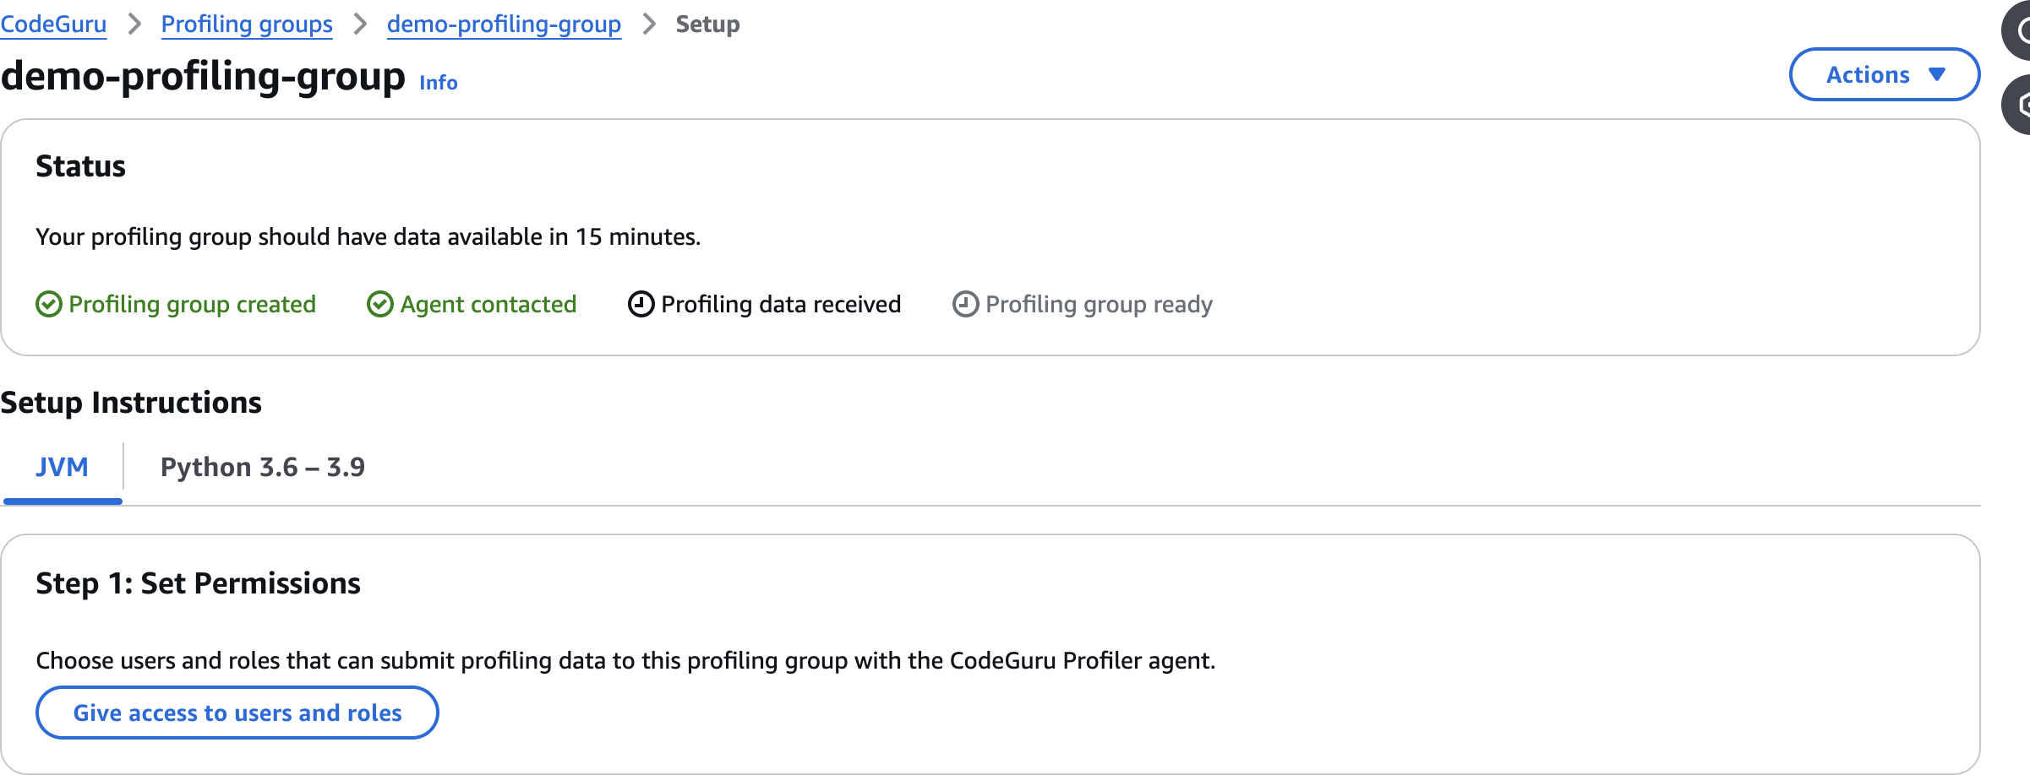Click the Profiling group ready status label
The image size is (2030, 775).
pos(1099,304)
